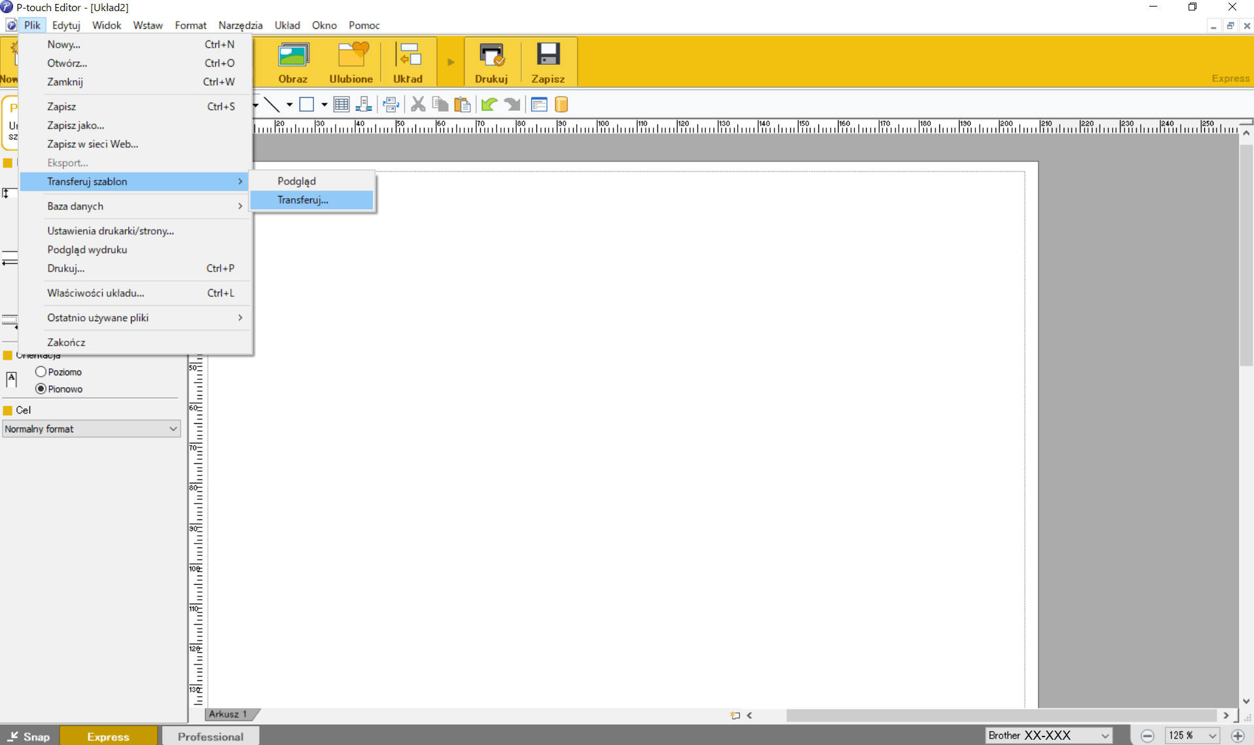This screenshot has width=1254, height=745.
Task: Open the Normalny format dropdown
Action: click(91, 429)
